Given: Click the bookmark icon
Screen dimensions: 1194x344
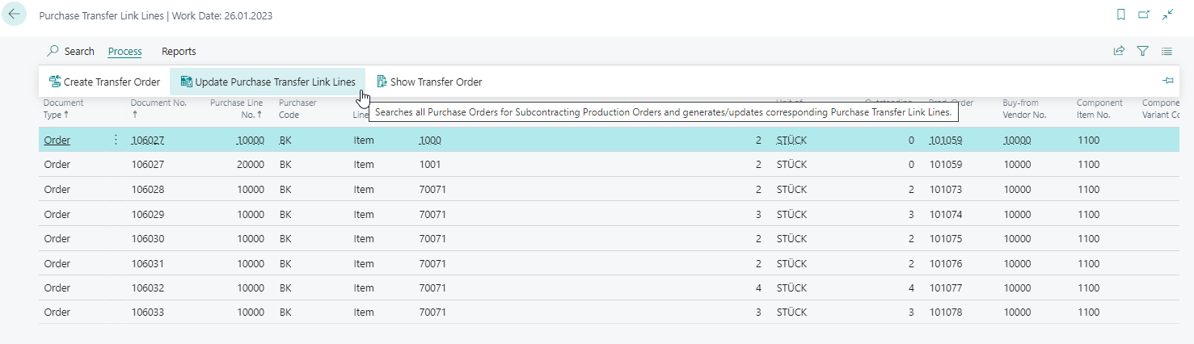Looking at the screenshot, I should pos(1120,15).
